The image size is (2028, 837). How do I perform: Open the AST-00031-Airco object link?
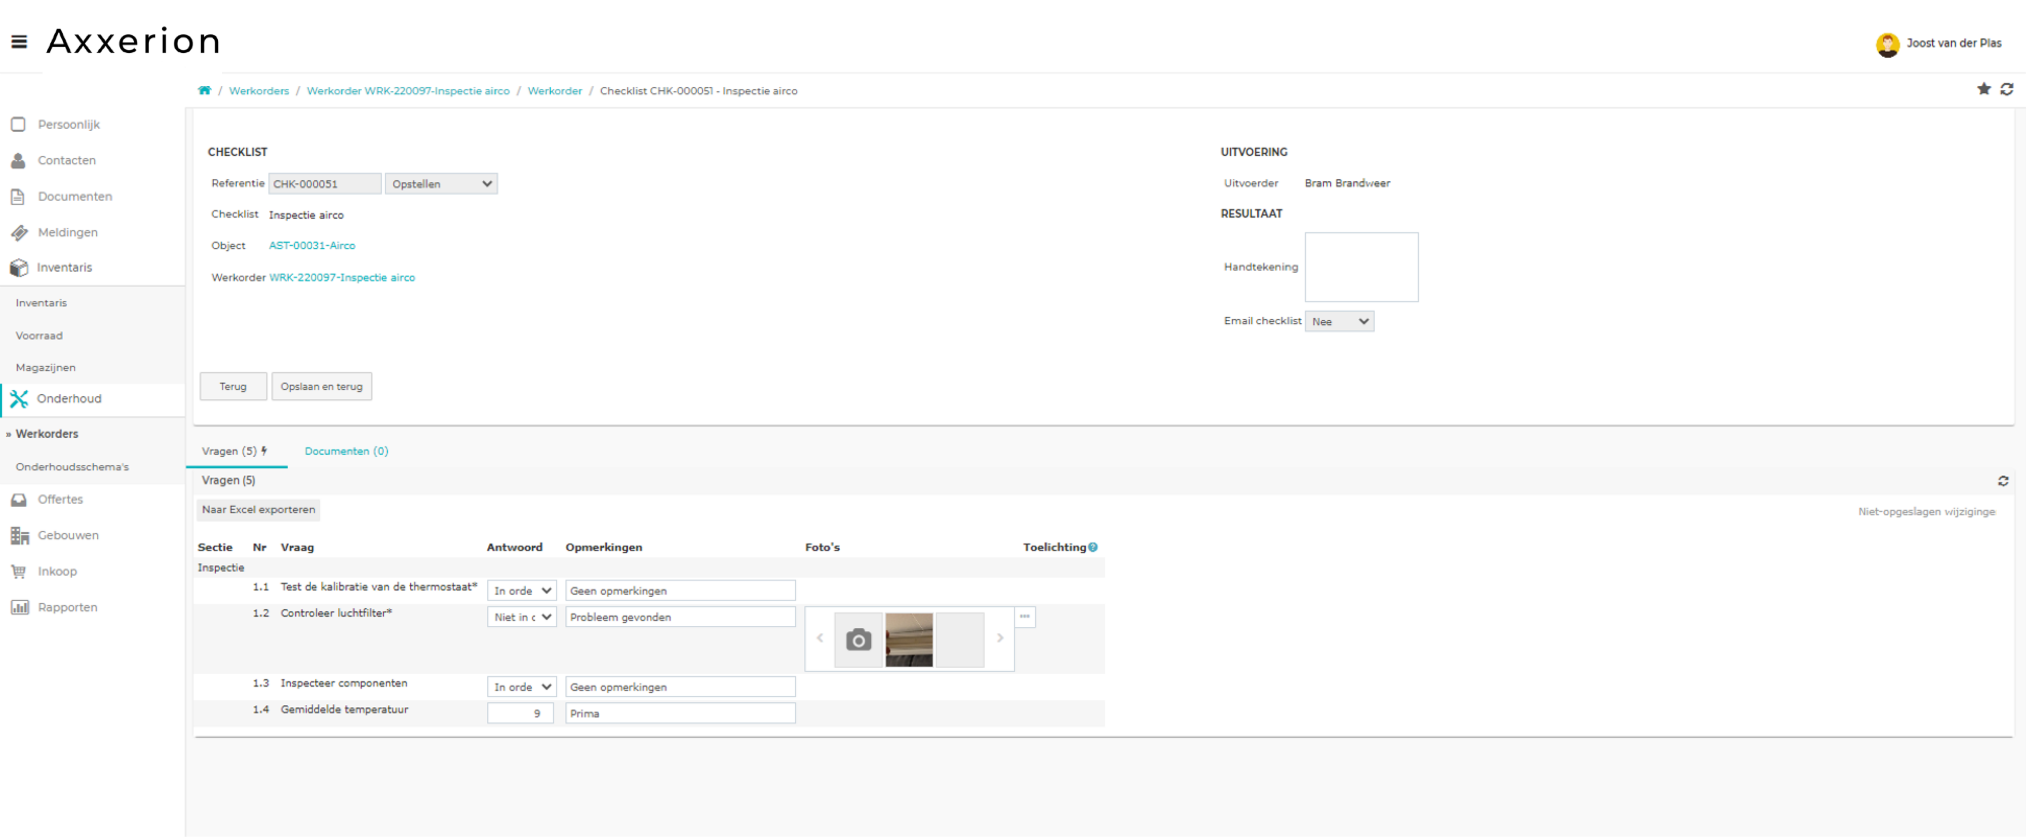[x=312, y=246]
